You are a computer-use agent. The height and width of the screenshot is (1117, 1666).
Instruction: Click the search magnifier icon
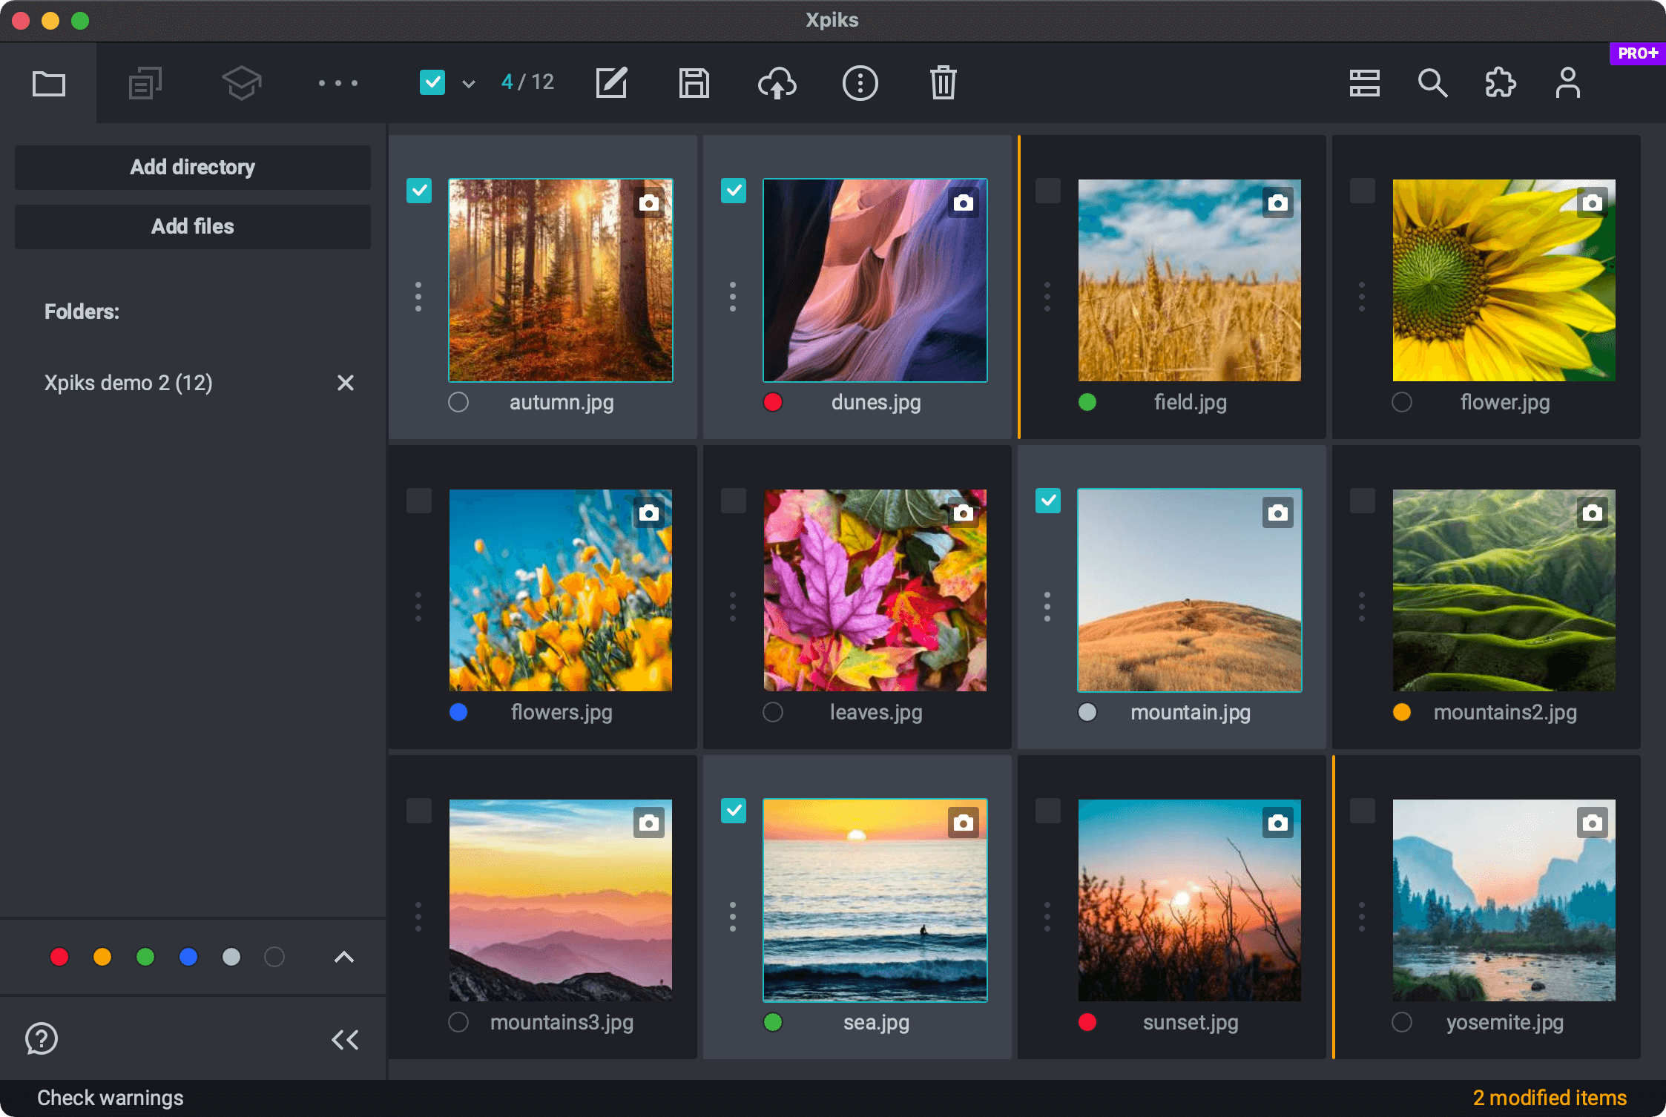pos(1432,83)
